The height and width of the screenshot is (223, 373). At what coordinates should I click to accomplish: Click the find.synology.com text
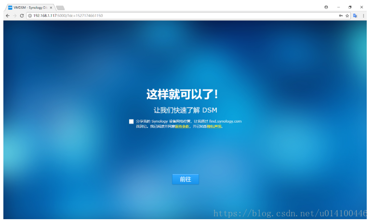(225, 121)
